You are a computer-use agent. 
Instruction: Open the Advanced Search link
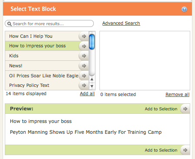(x=121, y=23)
